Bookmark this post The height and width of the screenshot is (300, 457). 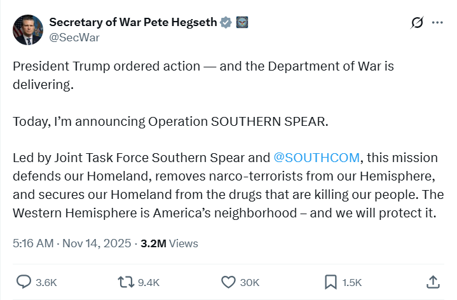pos(331,282)
